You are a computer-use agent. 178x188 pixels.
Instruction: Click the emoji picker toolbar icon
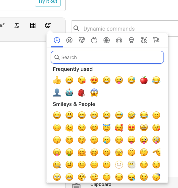48,25
